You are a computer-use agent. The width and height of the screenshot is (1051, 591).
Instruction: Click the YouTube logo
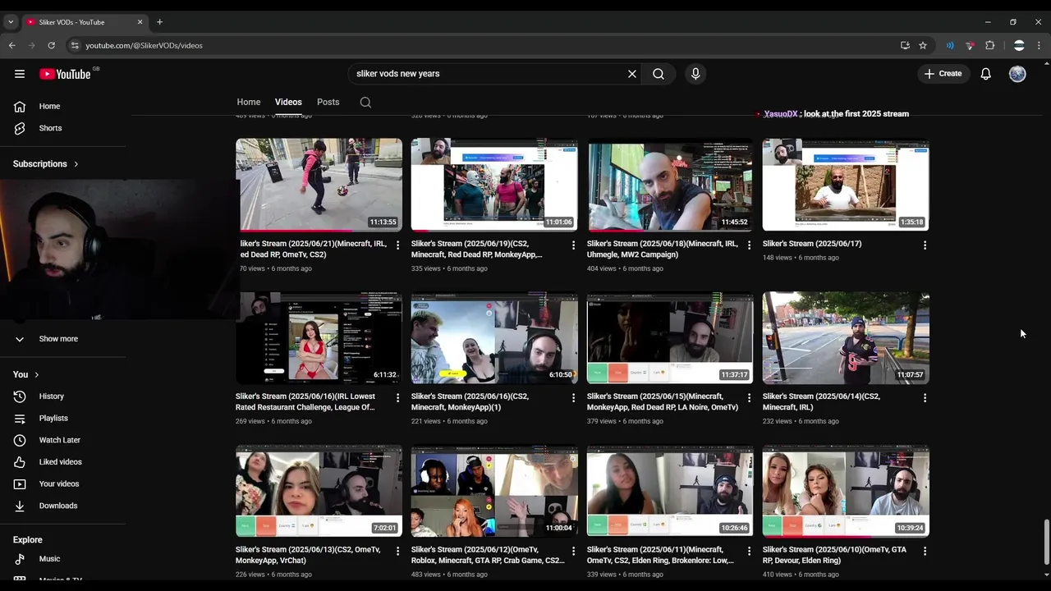click(66, 74)
